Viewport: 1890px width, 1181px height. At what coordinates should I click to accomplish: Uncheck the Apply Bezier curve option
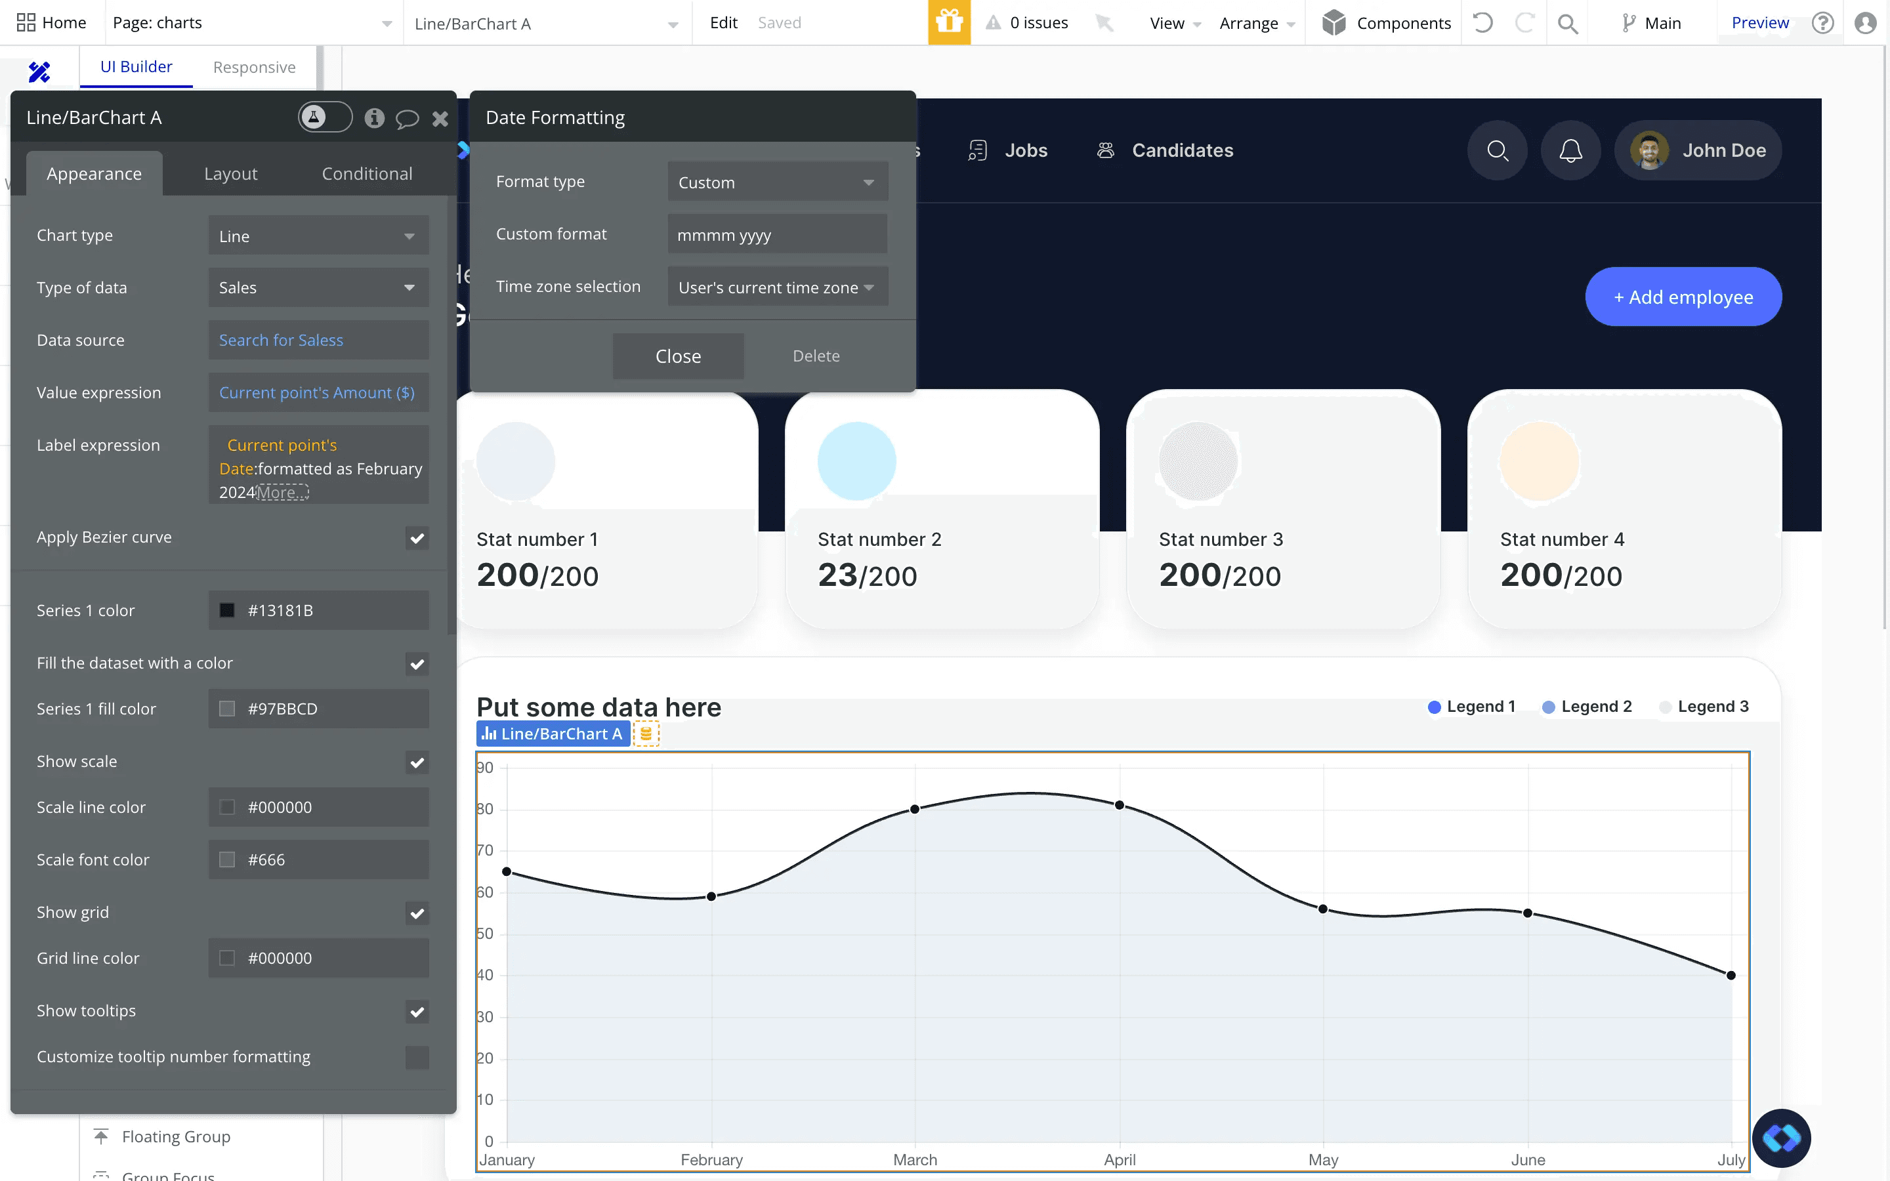[x=417, y=538]
